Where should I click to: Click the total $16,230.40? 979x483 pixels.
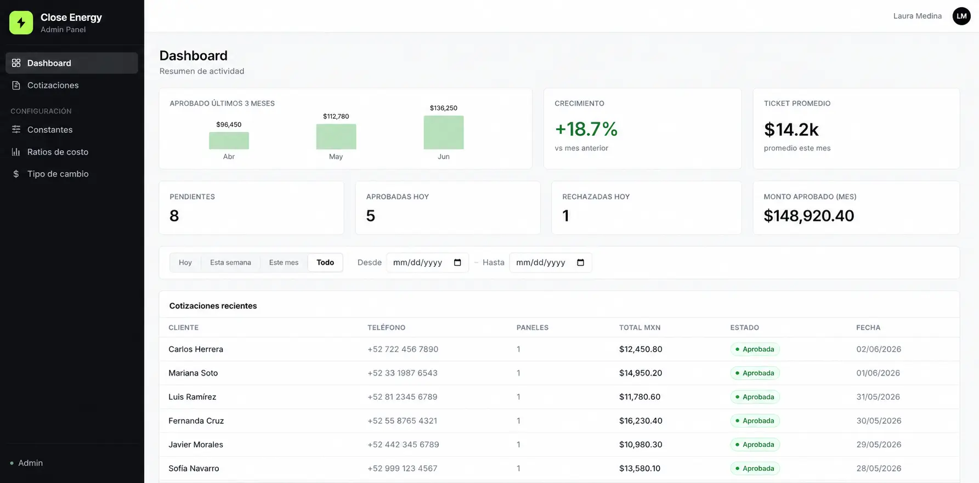(x=641, y=421)
